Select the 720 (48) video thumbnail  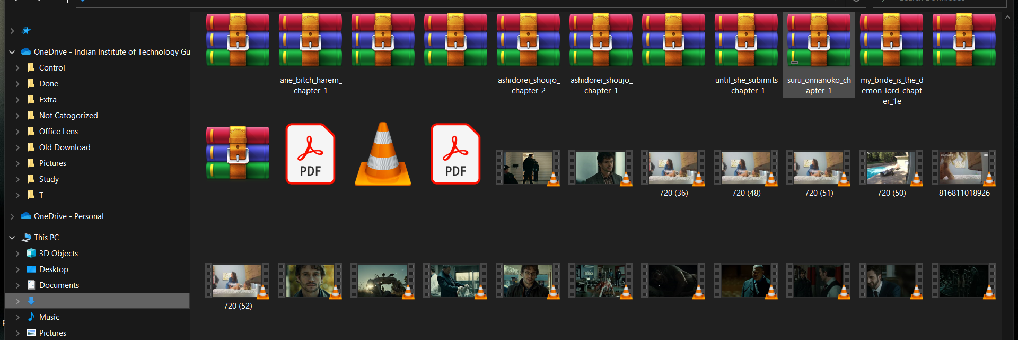pos(746,168)
